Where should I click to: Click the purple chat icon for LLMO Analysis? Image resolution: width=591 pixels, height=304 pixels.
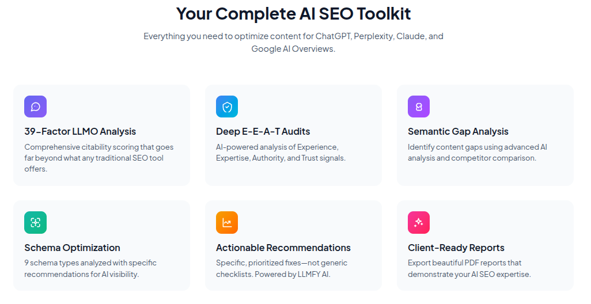pyautogui.click(x=35, y=107)
